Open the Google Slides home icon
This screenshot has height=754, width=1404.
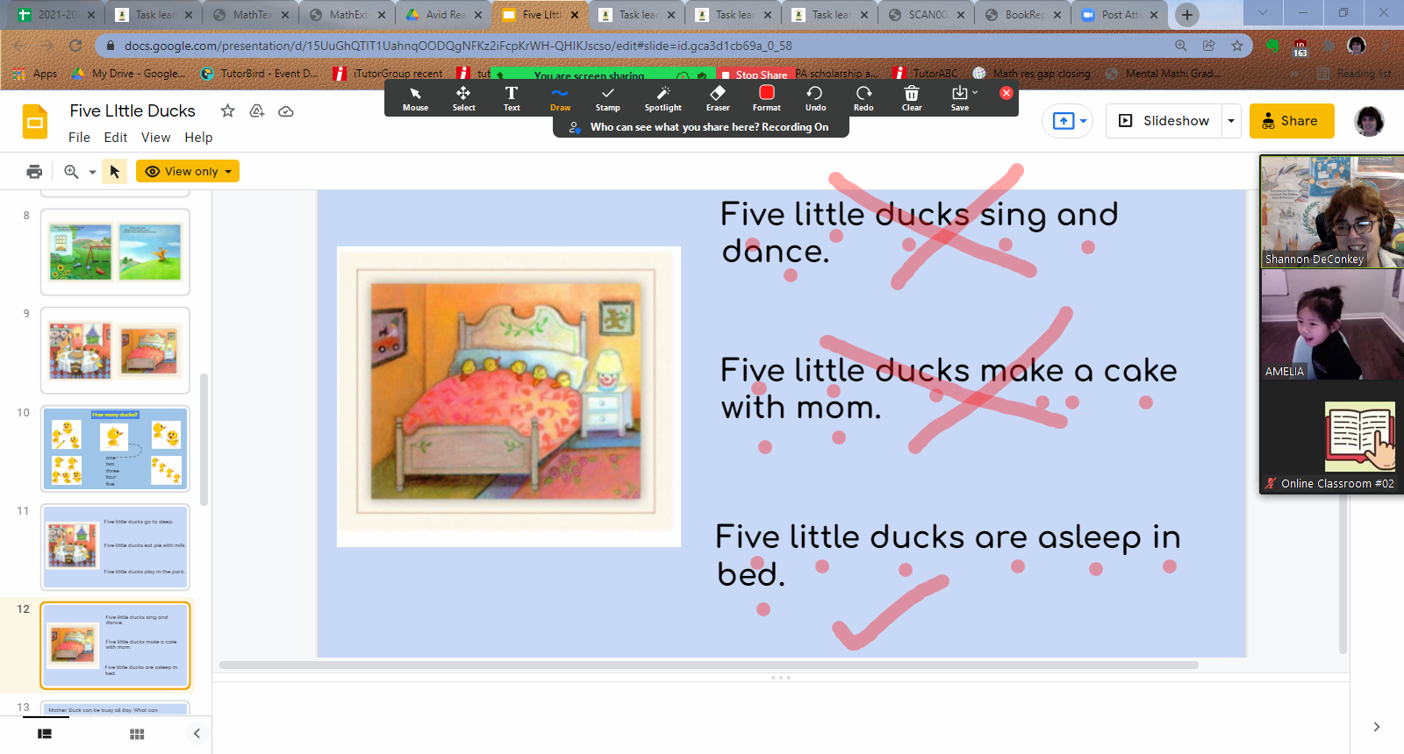(x=35, y=122)
